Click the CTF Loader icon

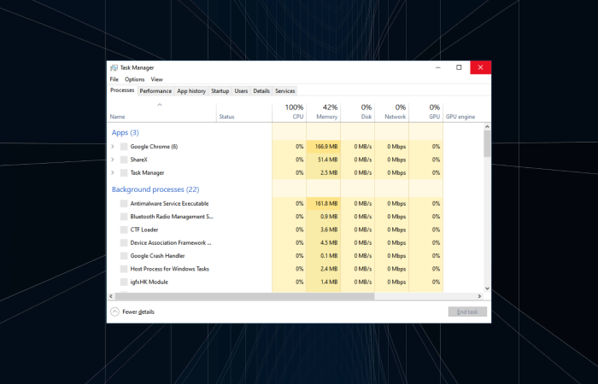pyautogui.click(x=124, y=230)
